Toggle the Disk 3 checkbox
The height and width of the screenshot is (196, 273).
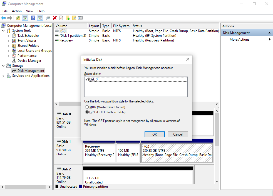pyautogui.click(x=86, y=80)
